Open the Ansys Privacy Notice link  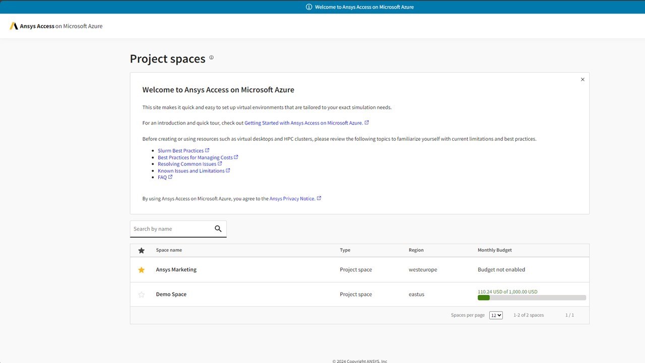292,199
